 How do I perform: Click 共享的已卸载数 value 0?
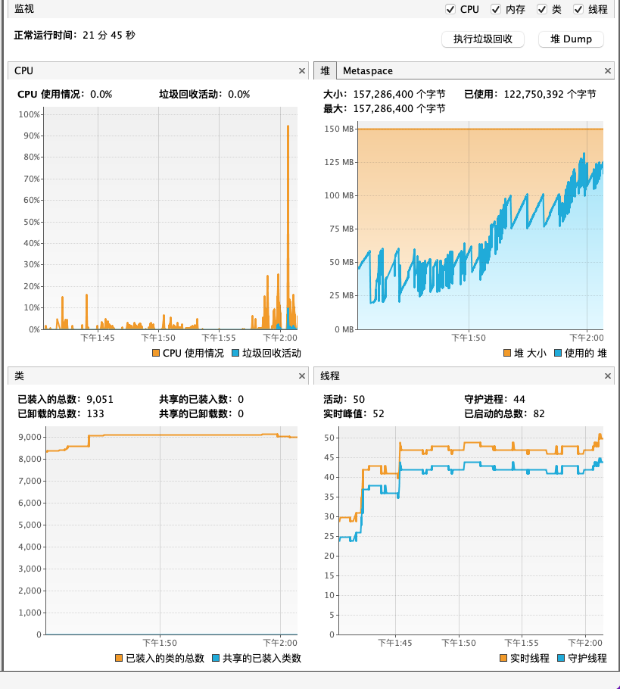point(241,413)
